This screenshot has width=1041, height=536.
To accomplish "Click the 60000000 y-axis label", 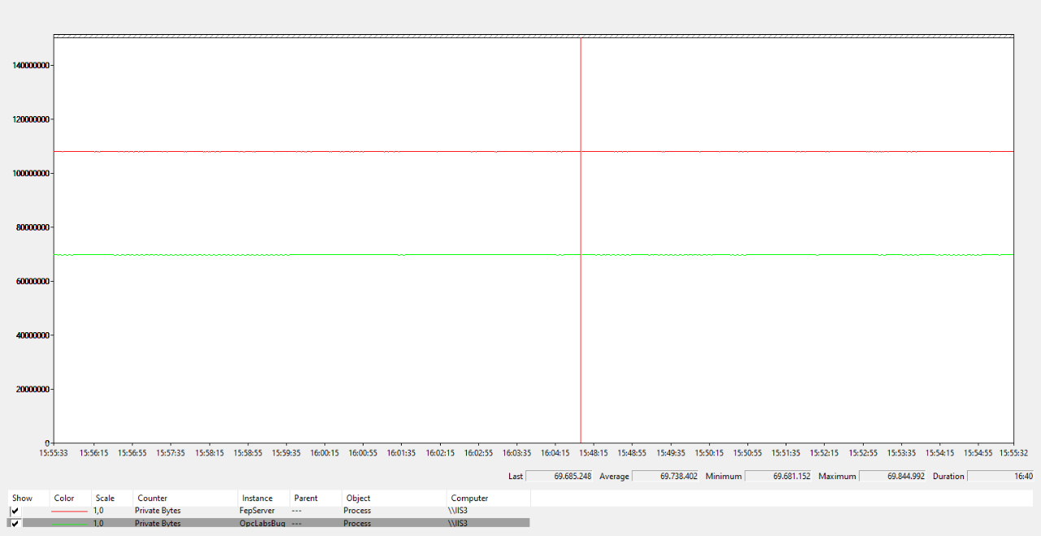I will [34, 281].
